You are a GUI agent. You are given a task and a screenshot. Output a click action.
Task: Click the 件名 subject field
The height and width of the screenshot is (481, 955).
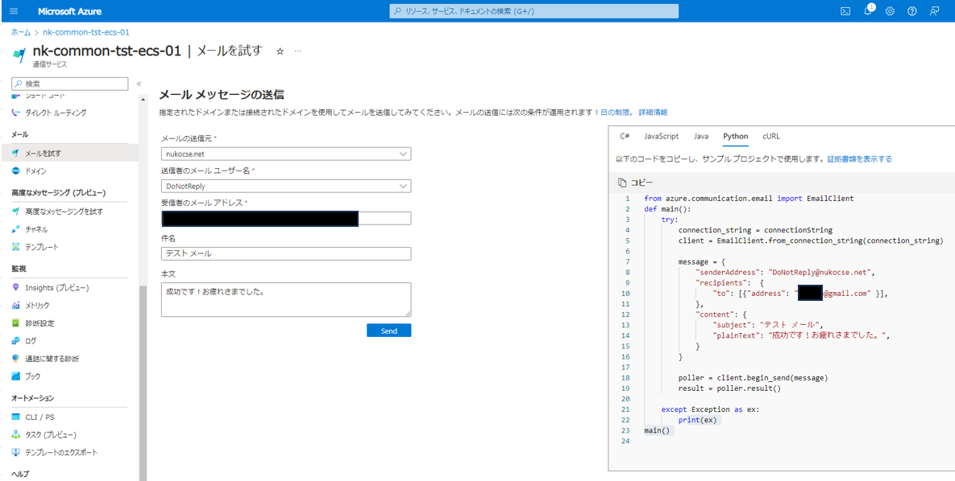pos(286,253)
